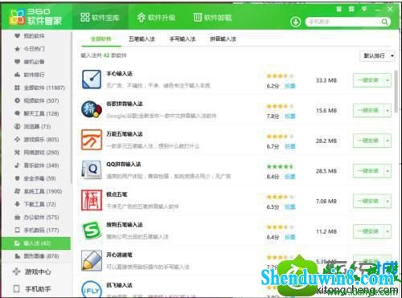402x298 pixels.
Task: Click the 讯飞输入法 iFLY icon
Action: 92,289
